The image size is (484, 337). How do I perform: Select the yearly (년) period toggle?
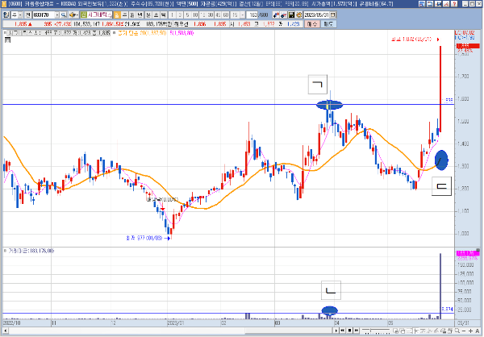click(140, 15)
